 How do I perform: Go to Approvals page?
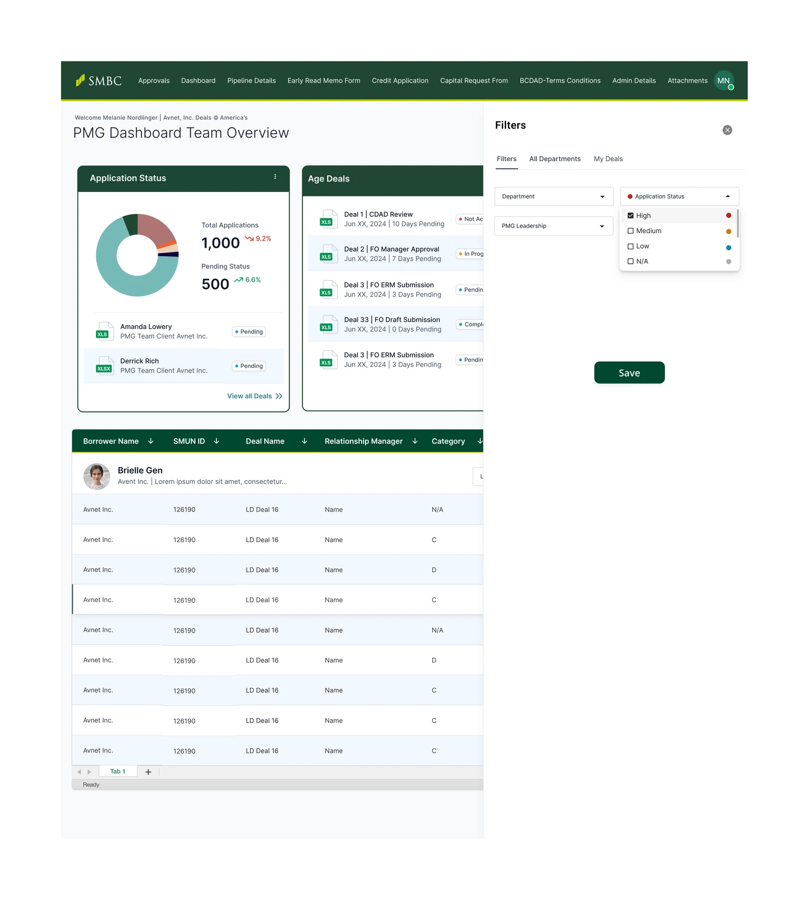click(154, 80)
